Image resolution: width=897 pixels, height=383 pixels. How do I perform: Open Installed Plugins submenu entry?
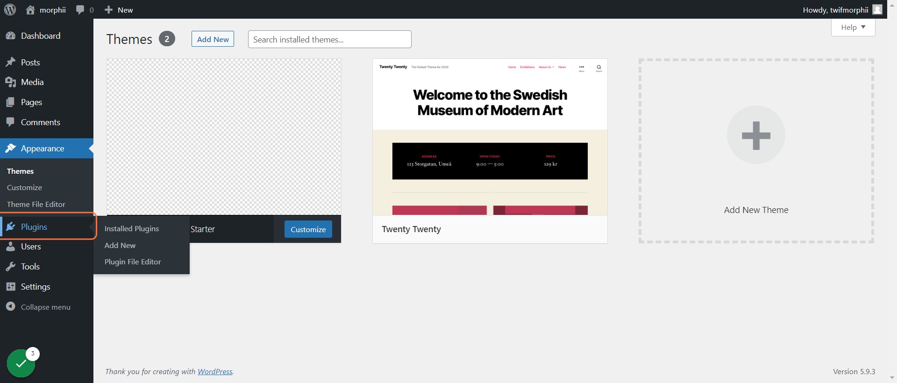132,228
